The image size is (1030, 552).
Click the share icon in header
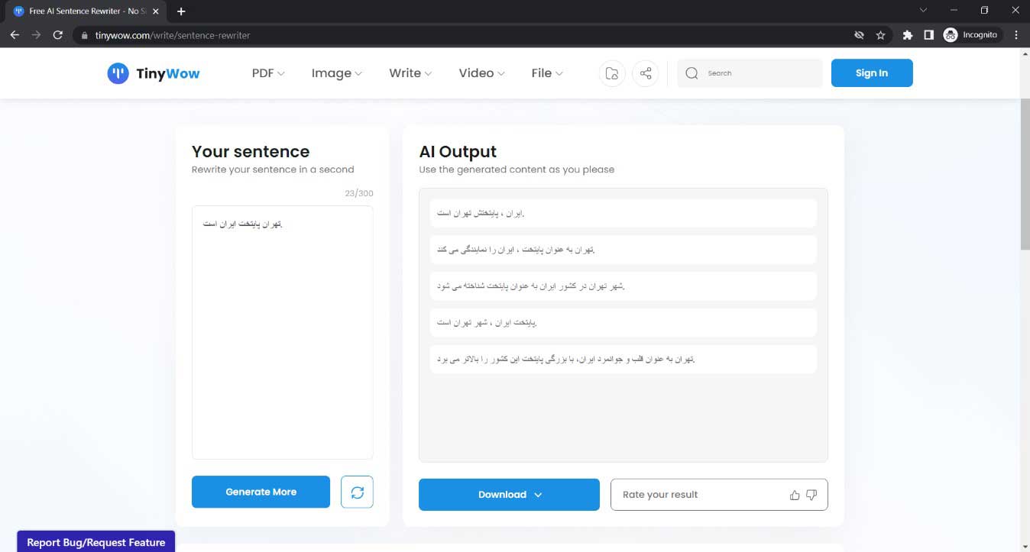[646, 73]
